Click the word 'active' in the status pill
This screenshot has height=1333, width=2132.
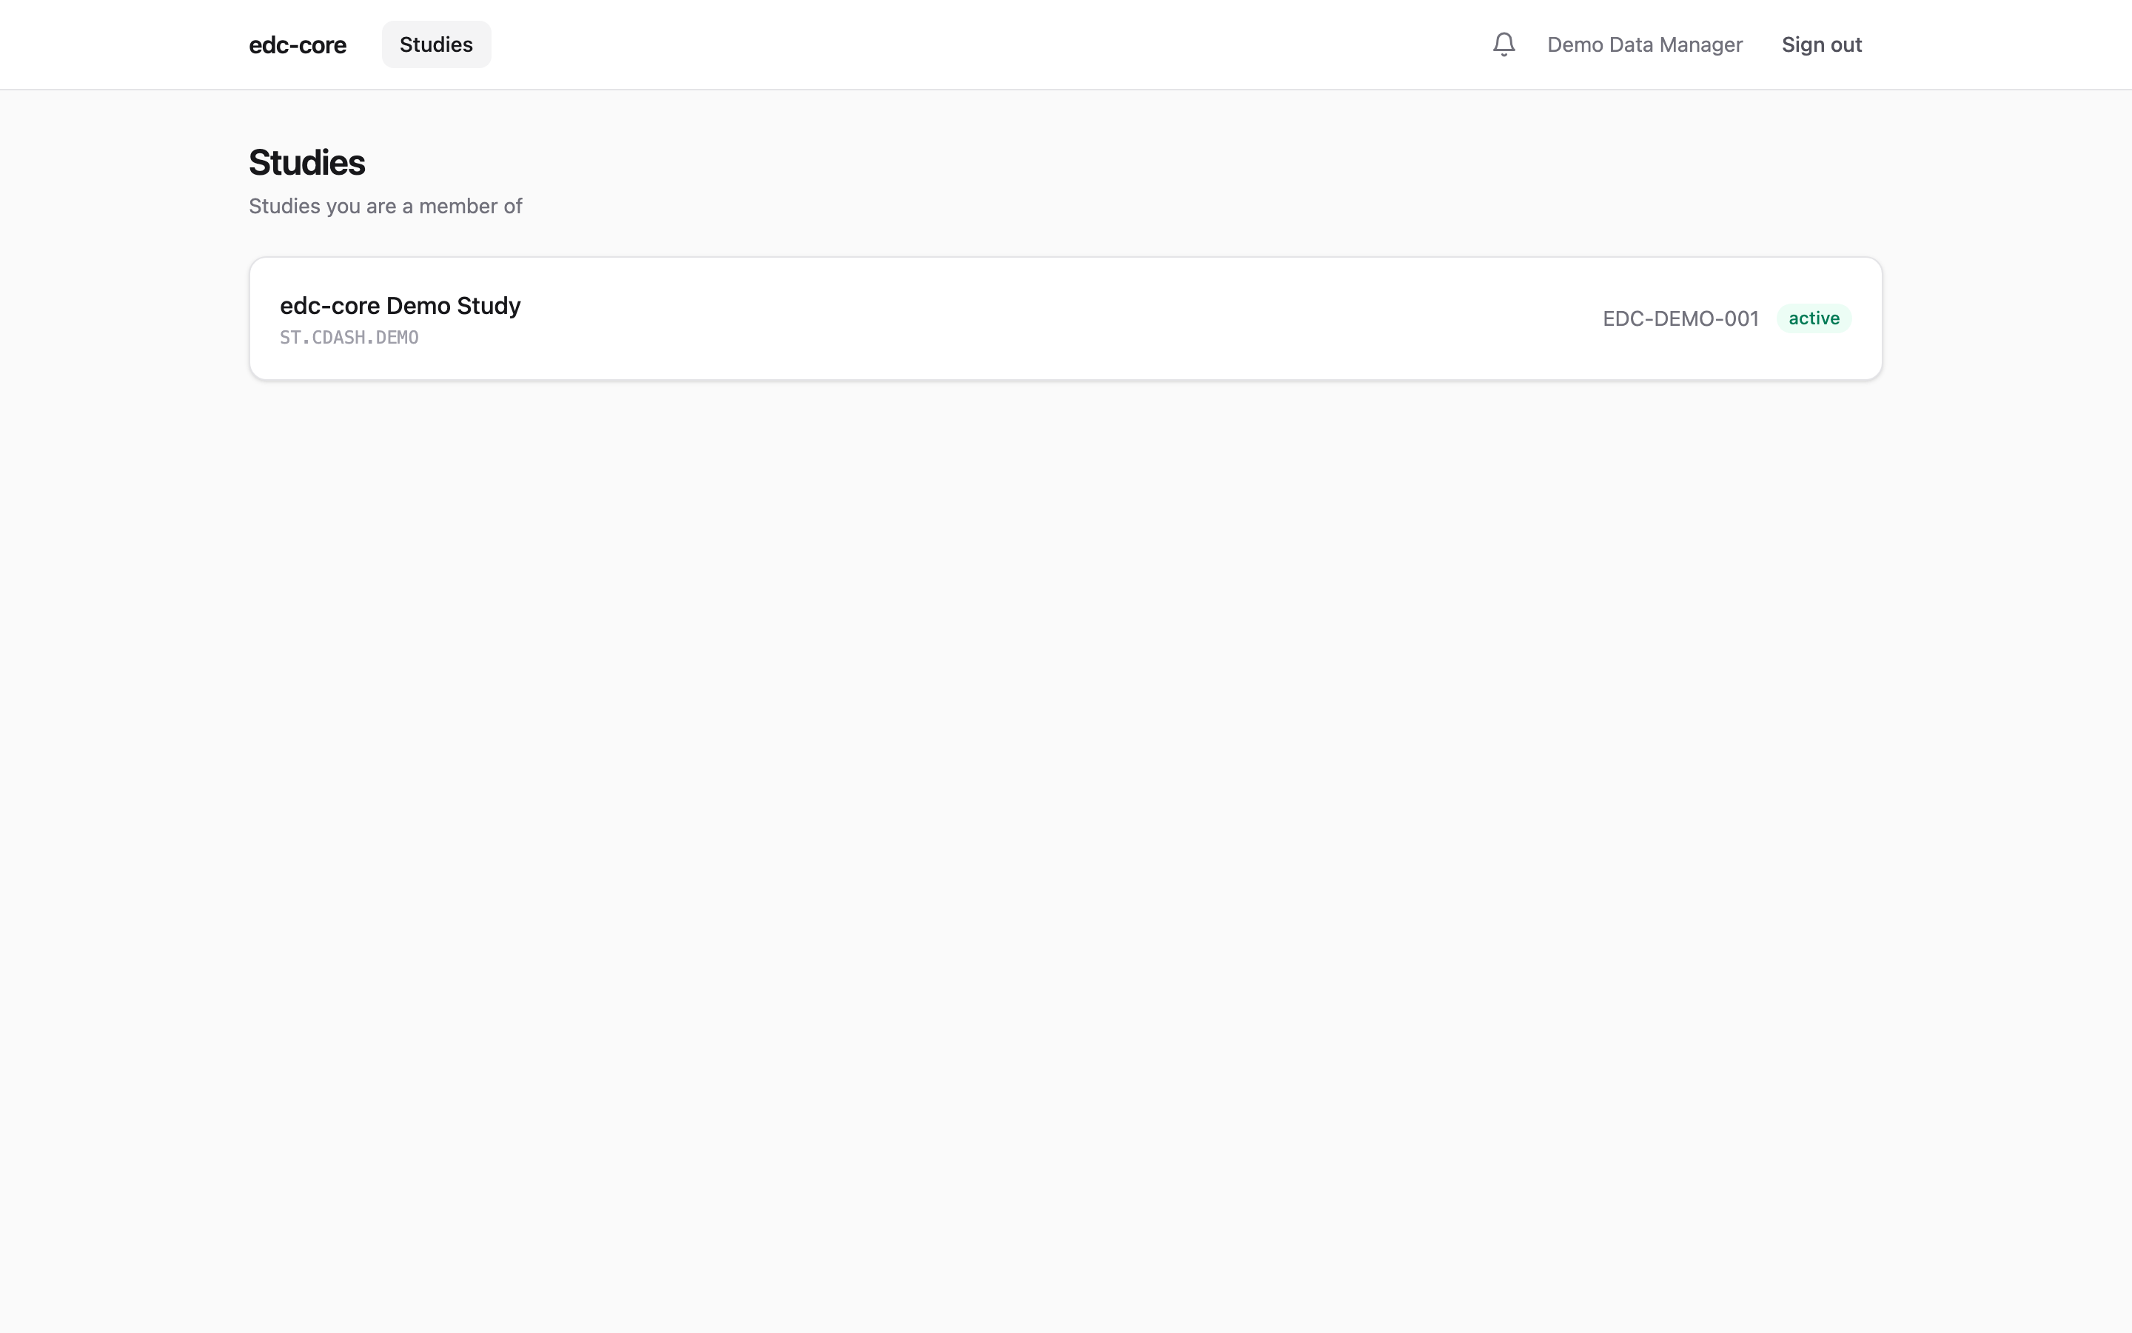click(1814, 318)
